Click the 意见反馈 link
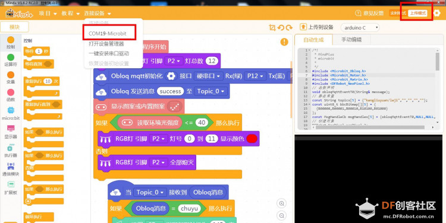This screenshot has height=223, width=446. pyautogui.click(x=373, y=13)
